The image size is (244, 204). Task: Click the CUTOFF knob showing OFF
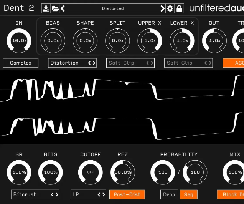tap(91, 172)
